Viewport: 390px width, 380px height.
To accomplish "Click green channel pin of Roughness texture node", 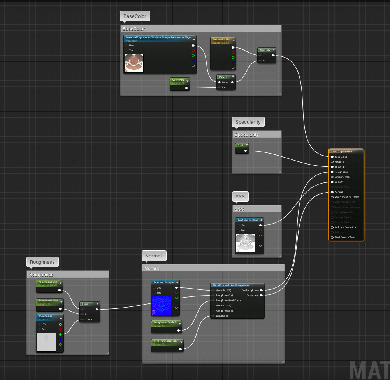I will click(x=60, y=334).
